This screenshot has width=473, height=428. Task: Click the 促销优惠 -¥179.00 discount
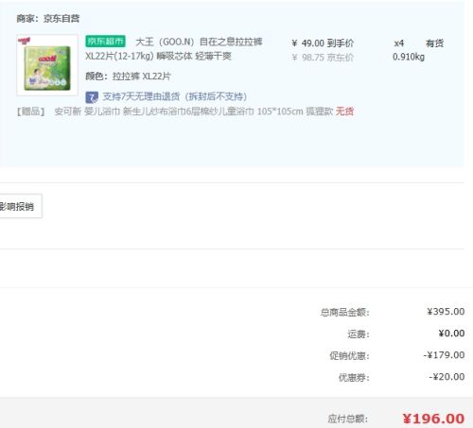tap(444, 355)
